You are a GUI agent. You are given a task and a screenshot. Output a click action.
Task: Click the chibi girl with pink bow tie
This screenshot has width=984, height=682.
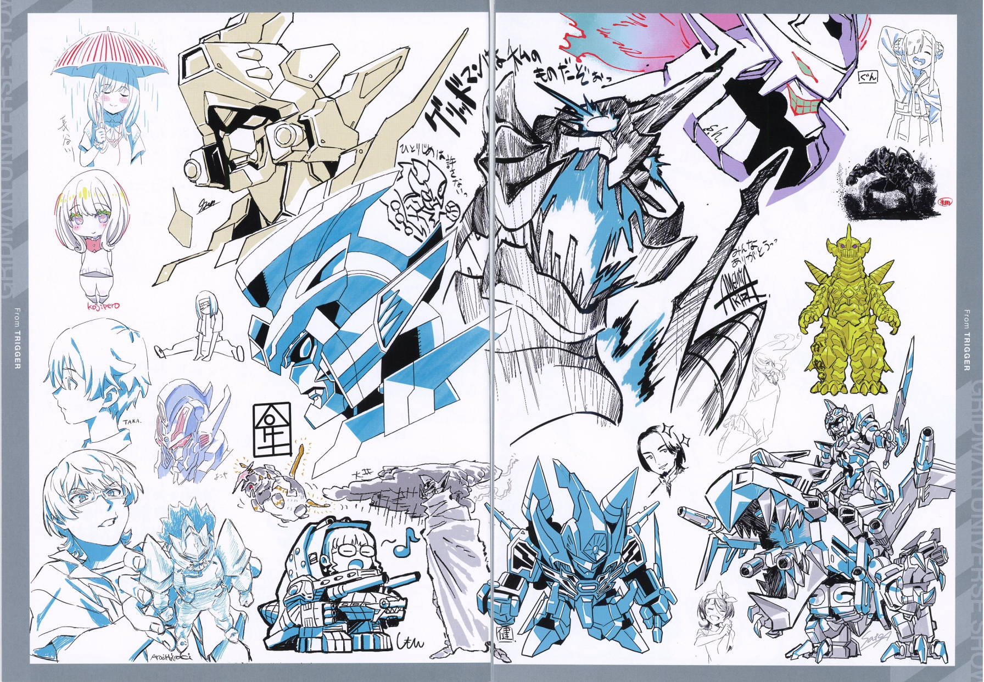[x=93, y=236]
